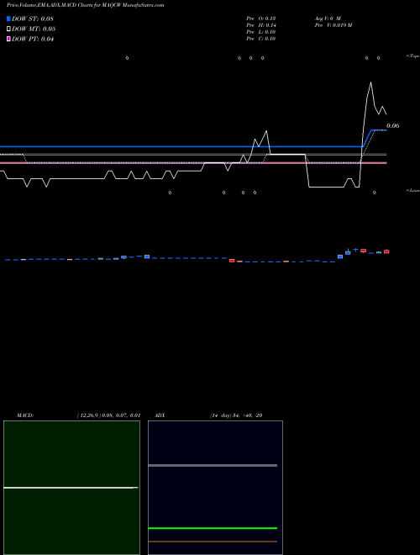
Task: Click the 'Pre C: 0.10' value
Action: (x=261, y=39)
